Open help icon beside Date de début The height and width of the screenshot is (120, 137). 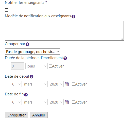click(x=31, y=77)
